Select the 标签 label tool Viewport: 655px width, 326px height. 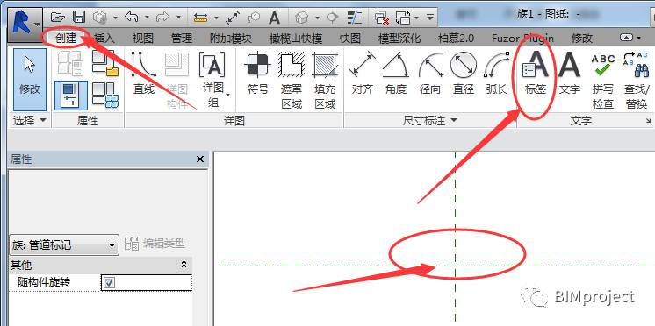(536, 74)
